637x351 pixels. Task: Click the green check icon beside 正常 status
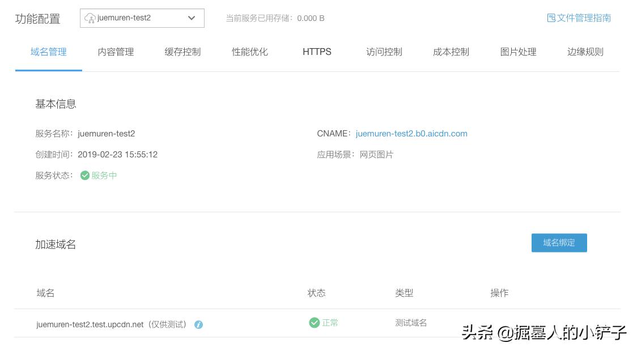tap(313, 323)
